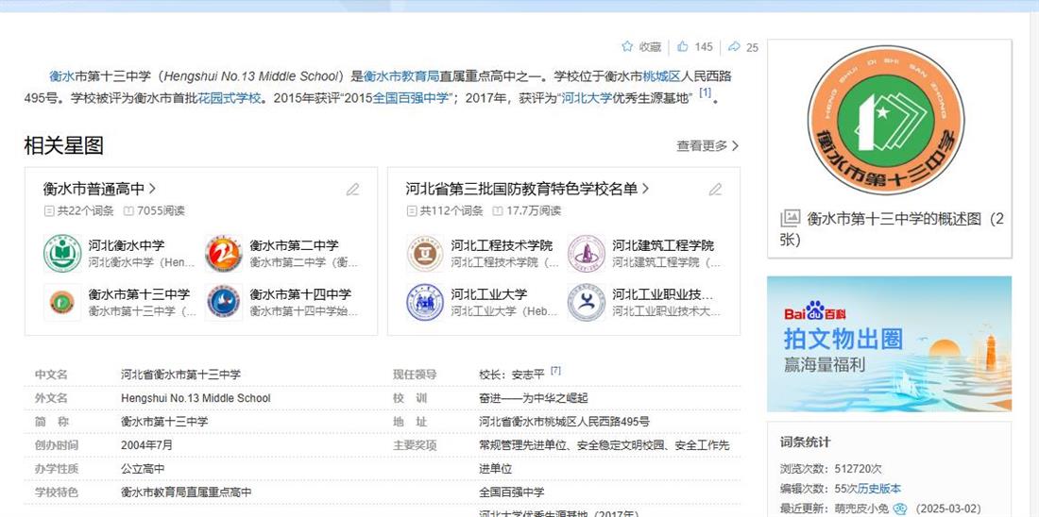Follow the 河北大学 link

pos(588,99)
